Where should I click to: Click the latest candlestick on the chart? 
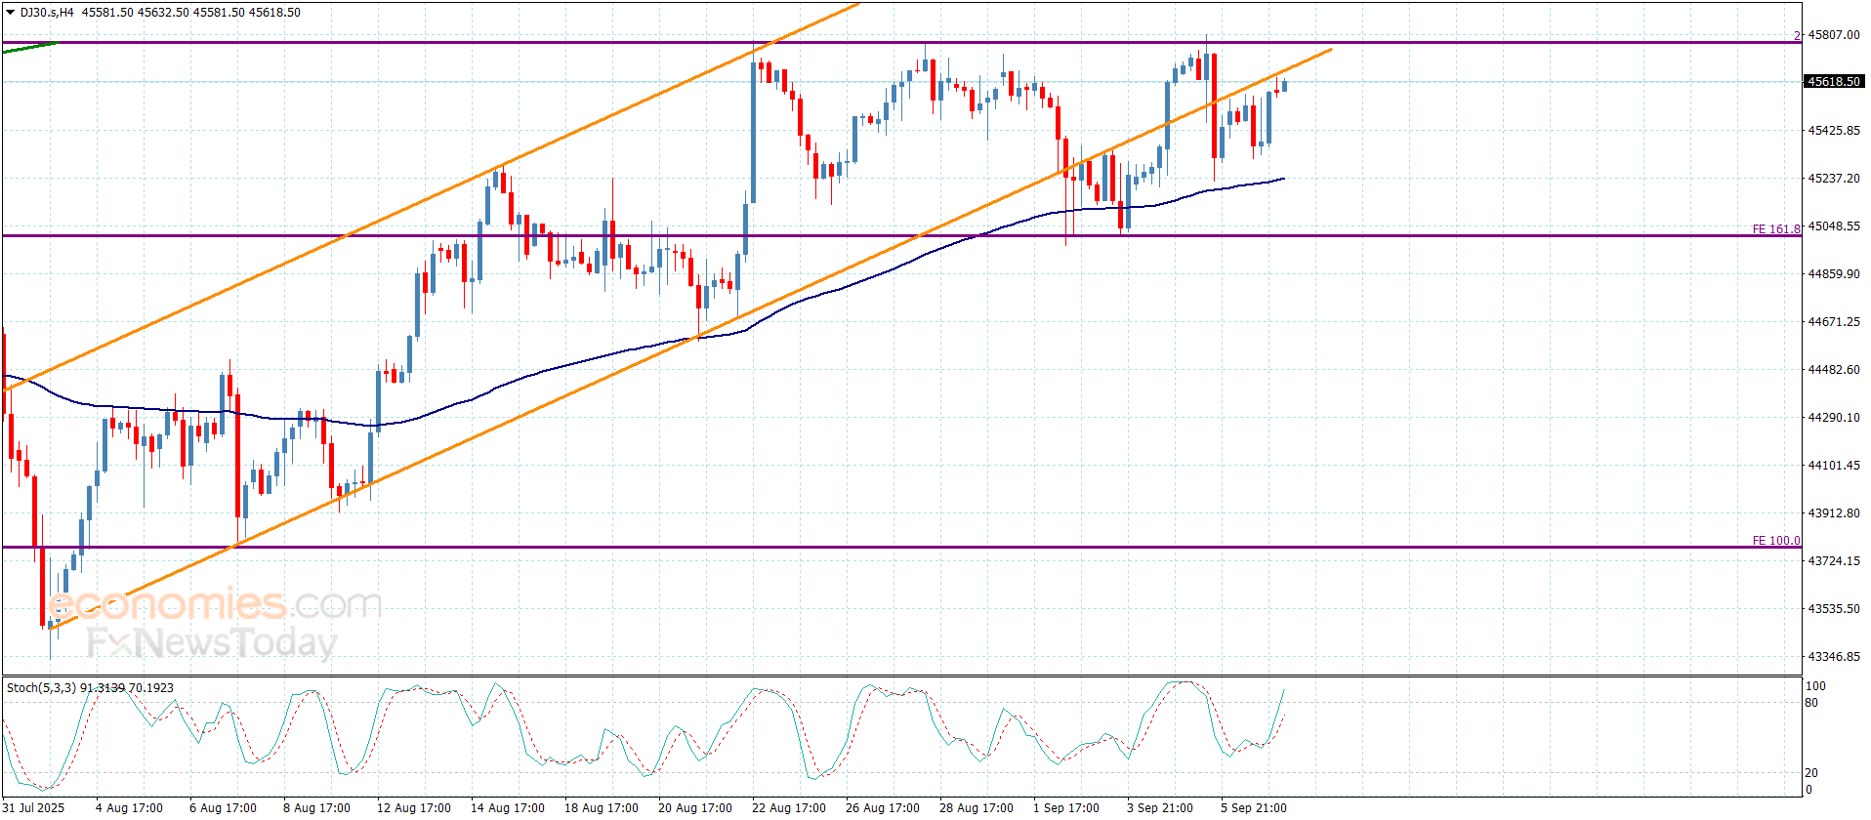coord(1284,86)
